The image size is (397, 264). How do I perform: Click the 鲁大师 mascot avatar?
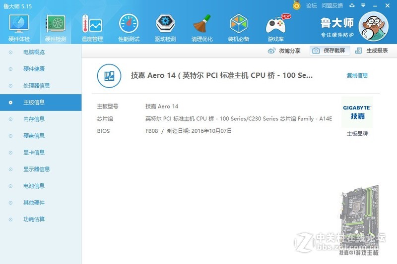click(374, 27)
